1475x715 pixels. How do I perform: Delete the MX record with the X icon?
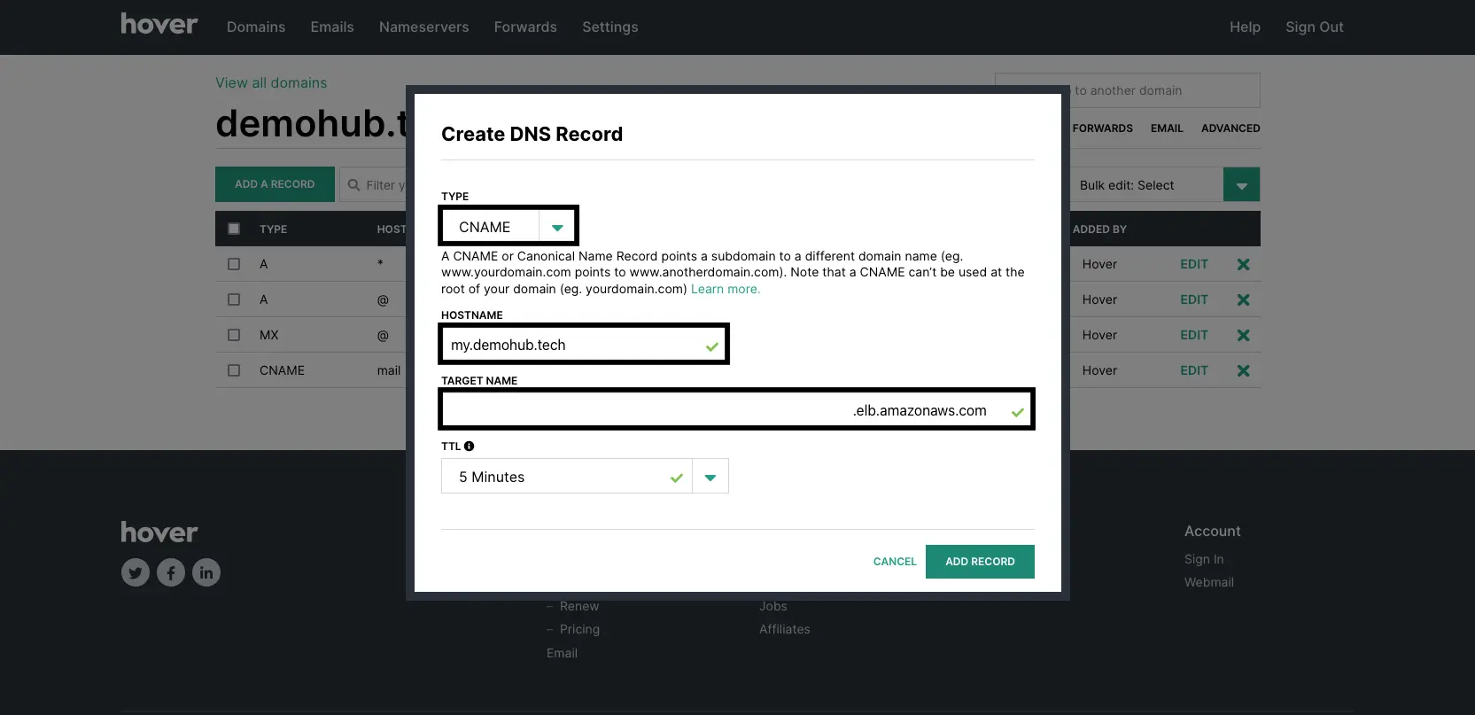pos(1244,335)
